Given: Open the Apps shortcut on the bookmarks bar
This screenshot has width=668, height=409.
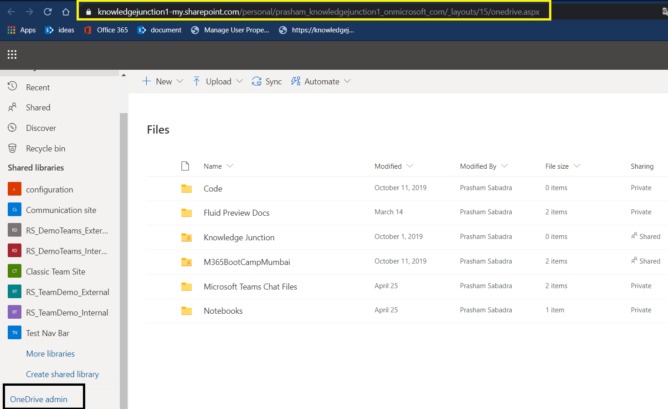Looking at the screenshot, I should [21, 30].
